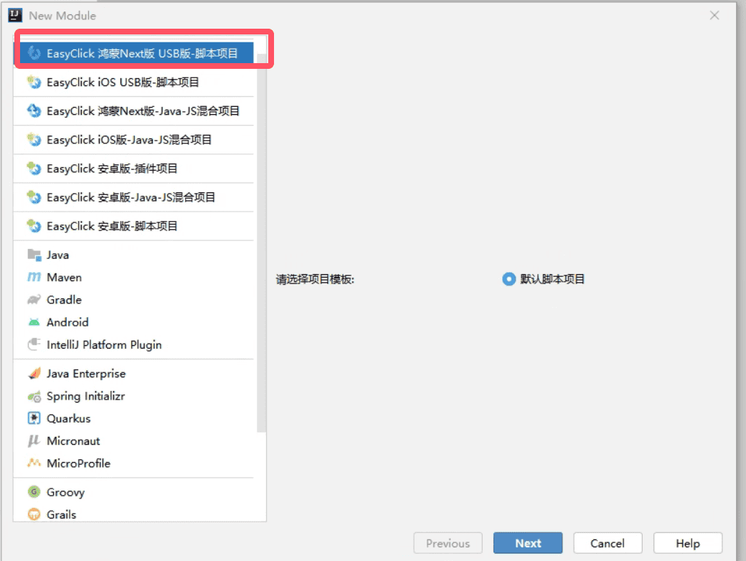This screenshot has width=746, height=561.
Task: Click the module list vertical scrollbar
Action: coord(262,244)
